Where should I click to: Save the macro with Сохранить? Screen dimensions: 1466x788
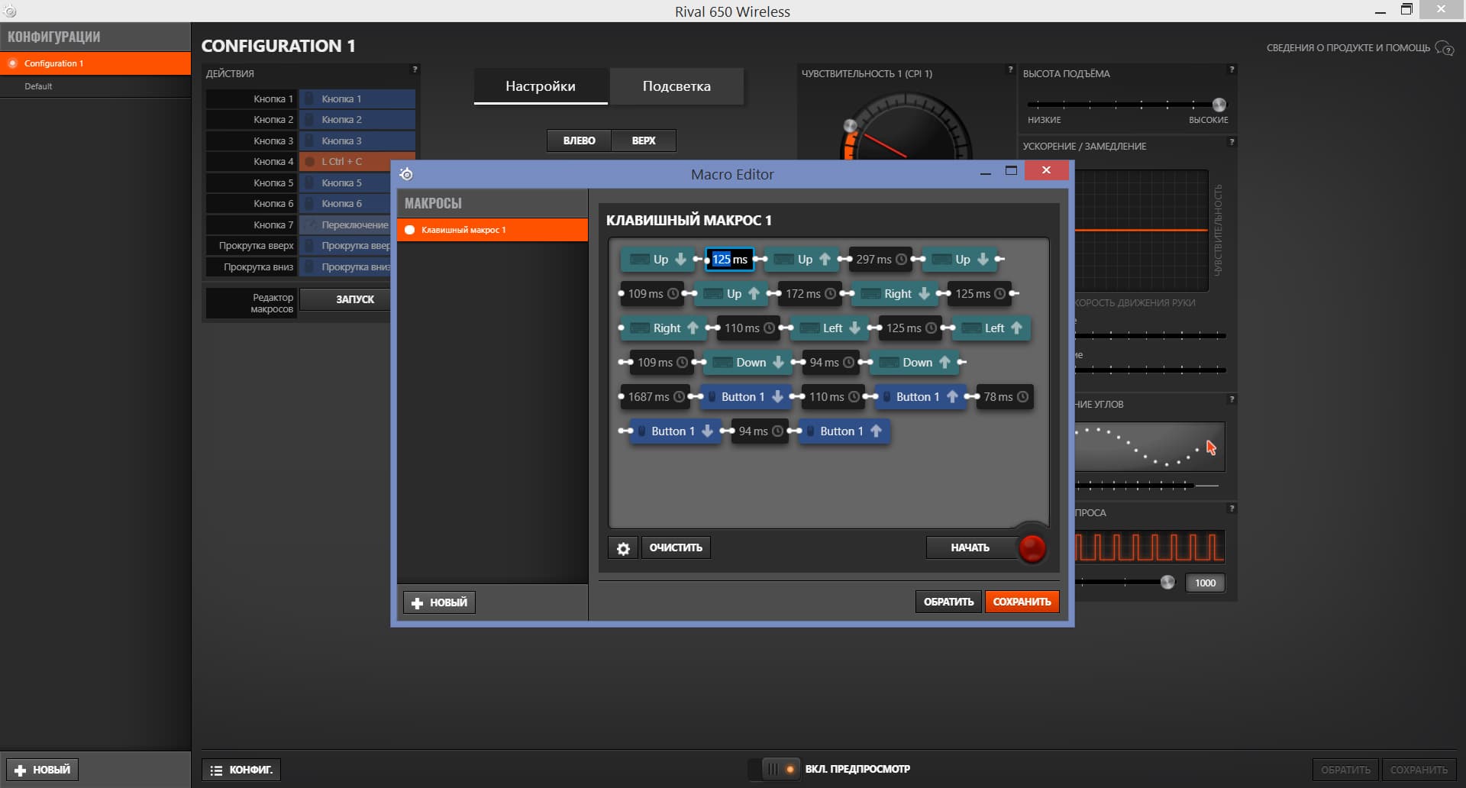click(x=1022, y=602)
